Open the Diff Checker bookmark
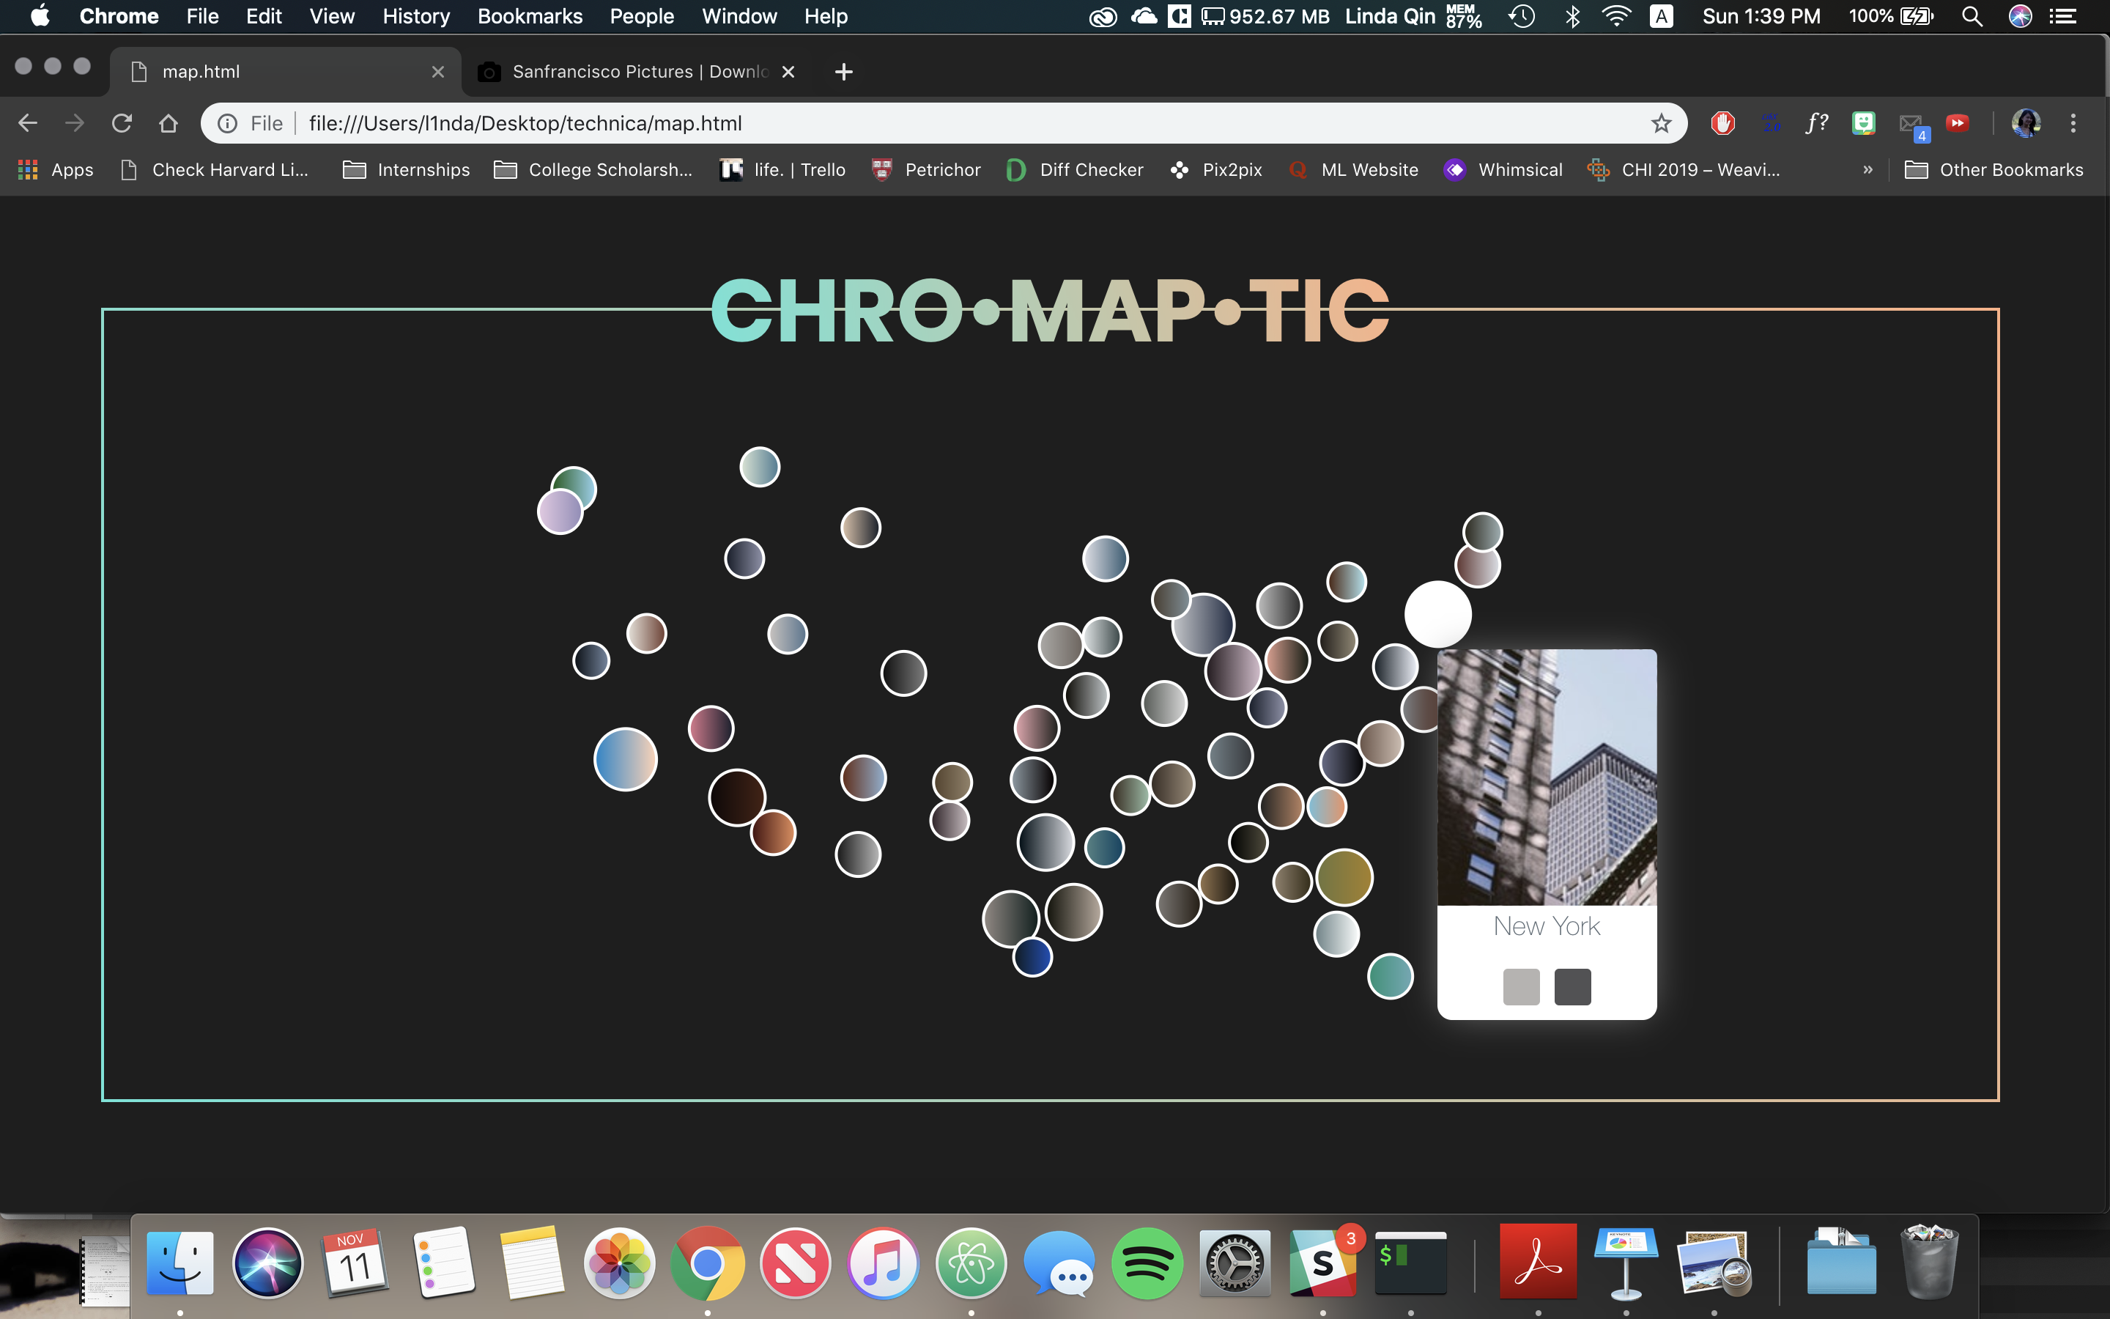2110x1319 pixels. point(1075,169)
